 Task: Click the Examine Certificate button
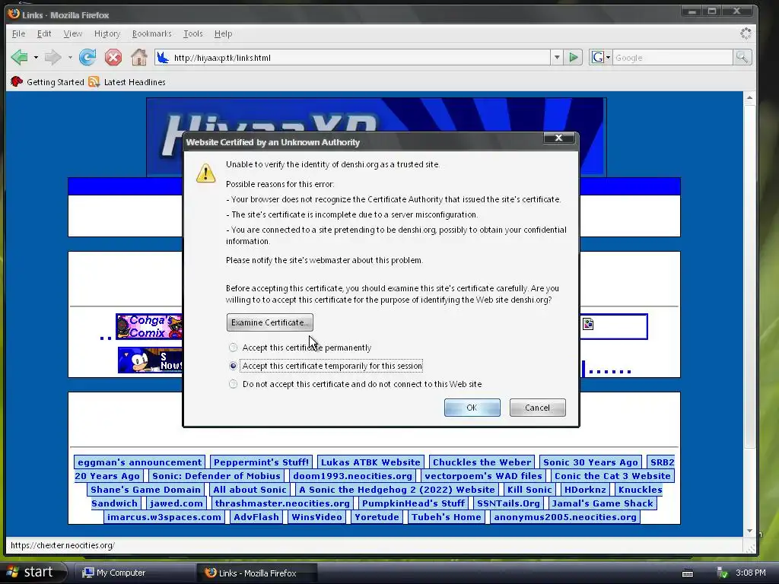pyautogui.click(x=270, y=322)
